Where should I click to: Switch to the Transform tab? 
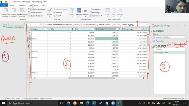tap(22, 5)
